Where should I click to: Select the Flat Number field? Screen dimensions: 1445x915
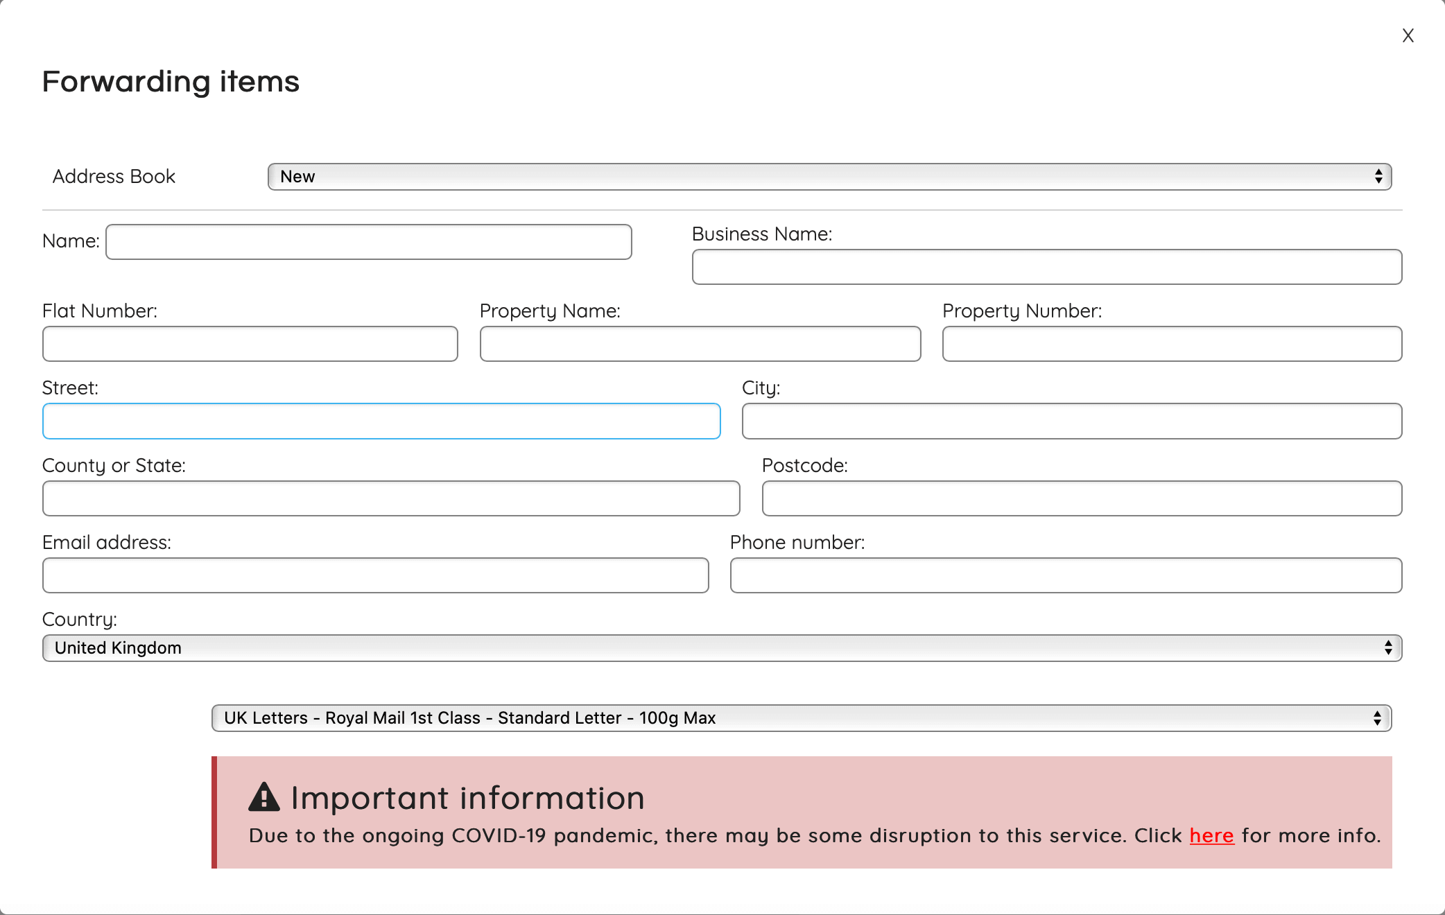point(250,344)
